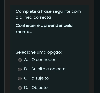Mark the radio button for o sujeito

click(20, 79)
